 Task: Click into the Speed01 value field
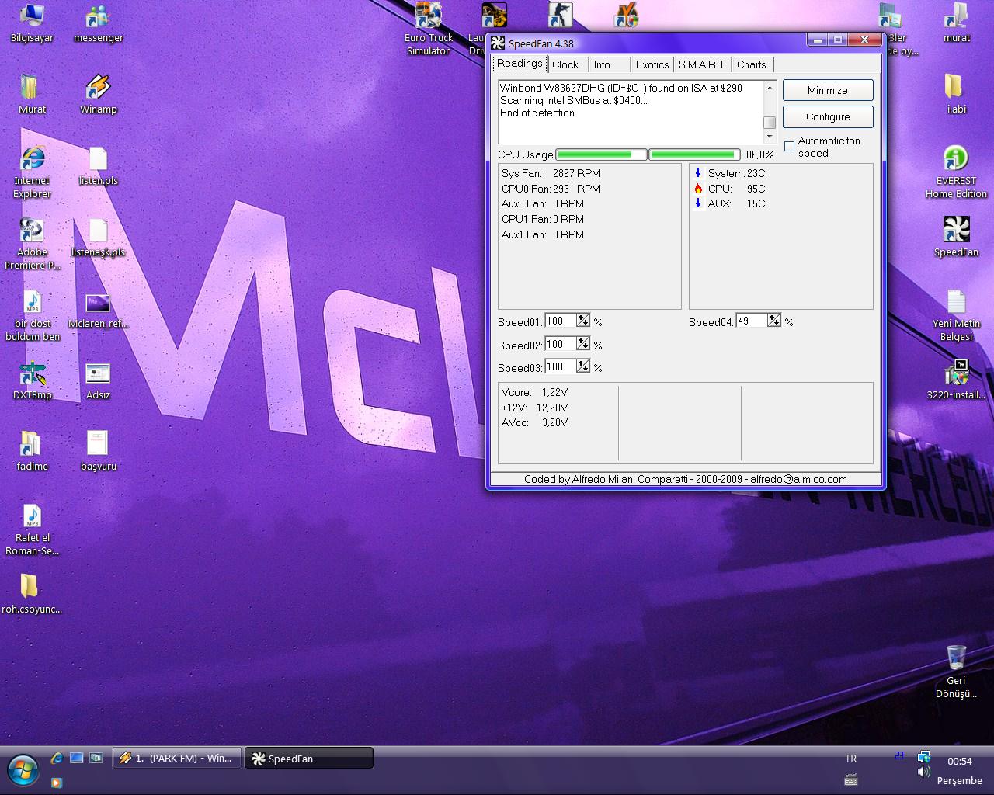tap(561, 321)
